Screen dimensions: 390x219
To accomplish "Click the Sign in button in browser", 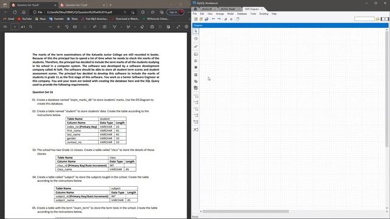I will [x=175, y=12].
